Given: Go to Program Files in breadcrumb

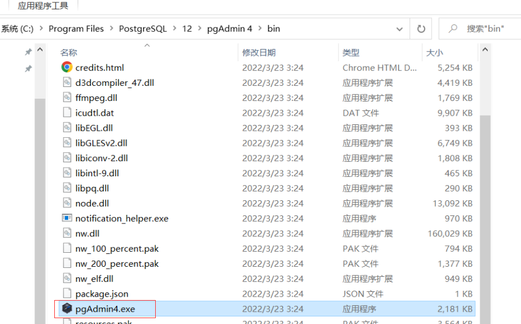Looking at the screenshot, I should click(x=76, y=29).
